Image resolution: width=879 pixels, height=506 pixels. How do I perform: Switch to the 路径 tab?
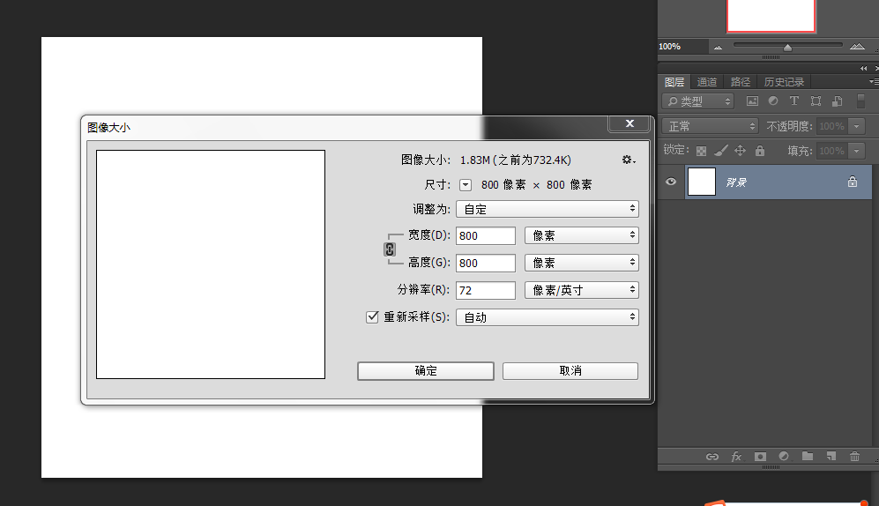741,82
